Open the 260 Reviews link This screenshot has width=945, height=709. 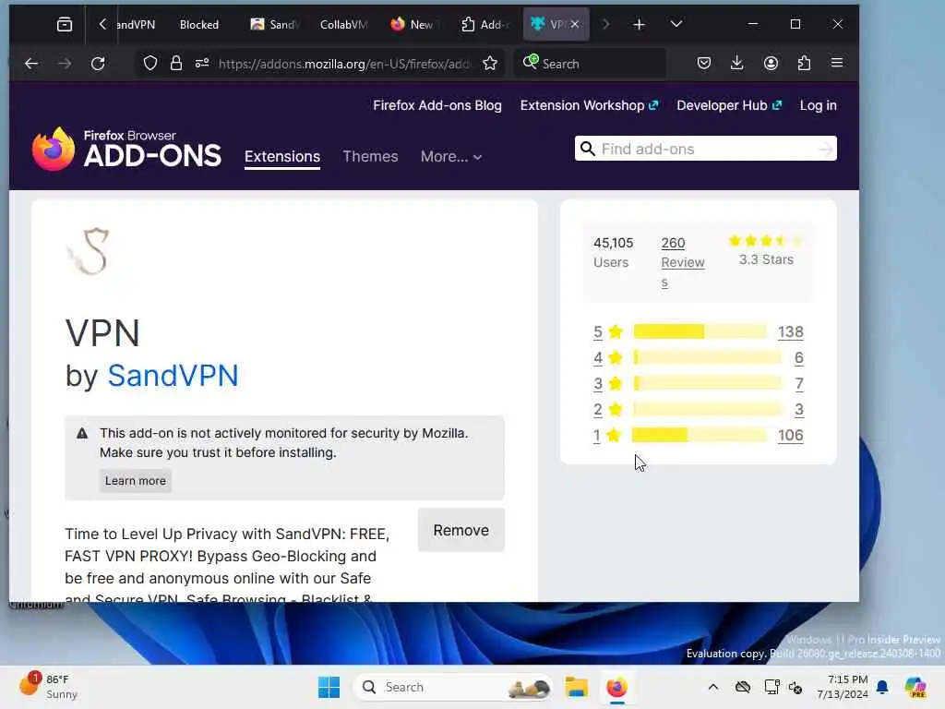point(682,262)
